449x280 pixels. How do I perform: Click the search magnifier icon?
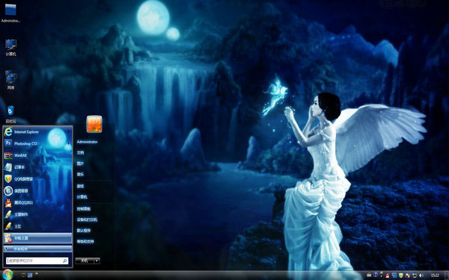click(64, 261)
